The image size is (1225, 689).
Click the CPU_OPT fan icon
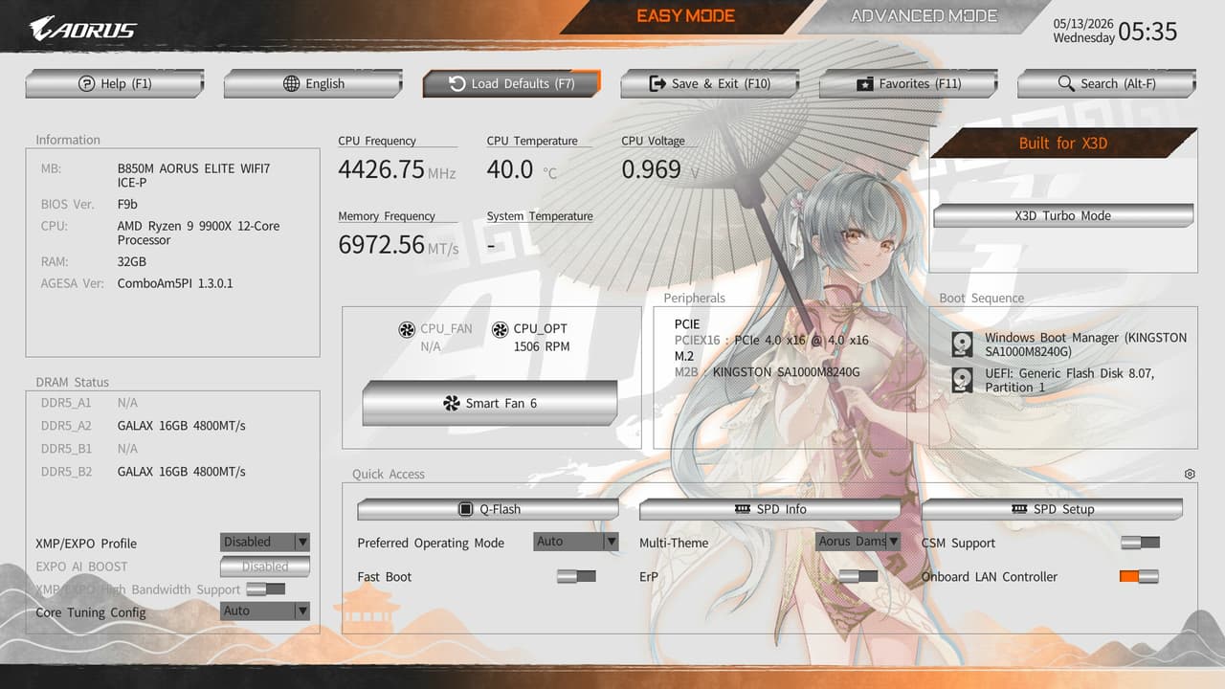[x=500, y=330]
